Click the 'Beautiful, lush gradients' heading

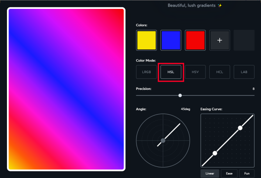pyautogui.click(x=192, y=6)
